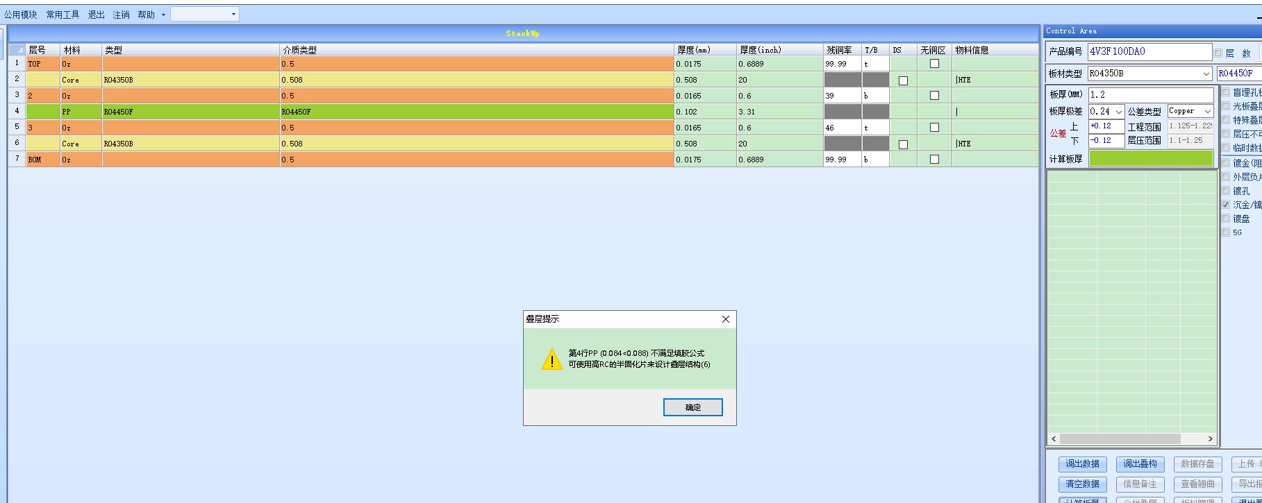The image size is (1262, 503).
Task: Click the 退出 menu item
Action: click(96, 15)
